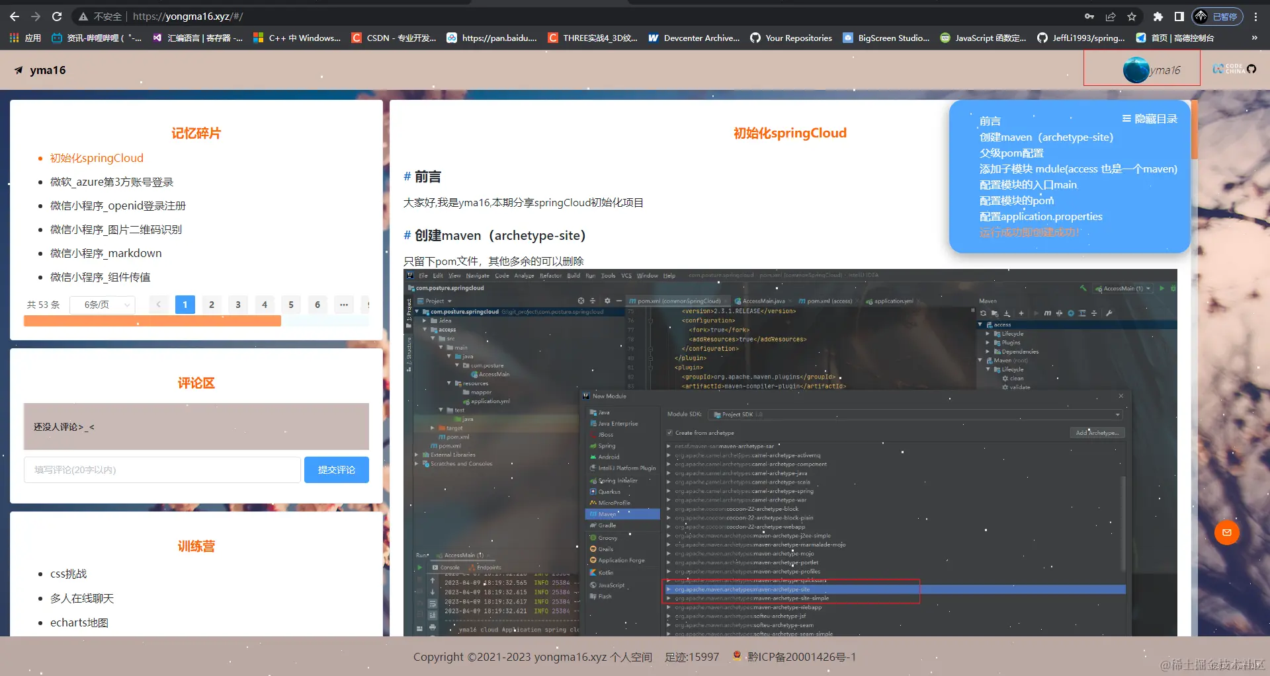Hide the article contents via 隐藏目录 toggle
This screenshot has height=676, width=1270.
[x=1150, y=118]
